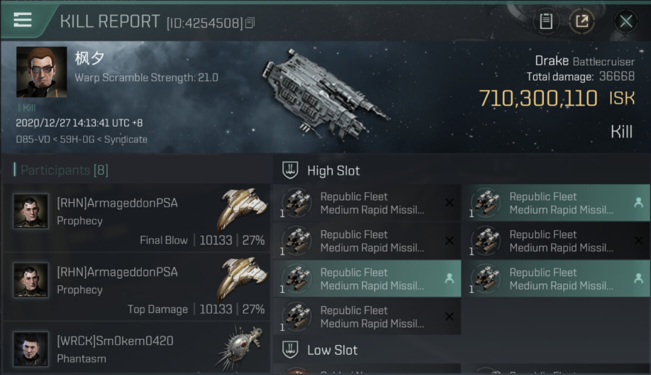Open the Top Damage Prophecy participant
This screenshot has height=375, width=651.
pyautogui.click(x=136, y=287)
